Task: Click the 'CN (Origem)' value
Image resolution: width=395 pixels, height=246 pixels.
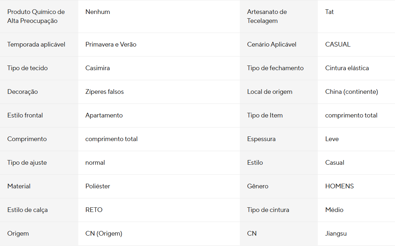Action: tap(104, 233)
